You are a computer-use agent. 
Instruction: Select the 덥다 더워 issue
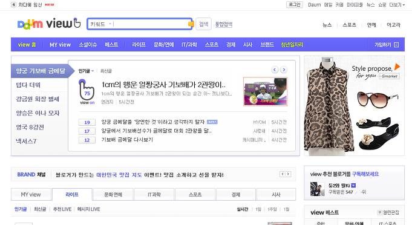(28, 85)
